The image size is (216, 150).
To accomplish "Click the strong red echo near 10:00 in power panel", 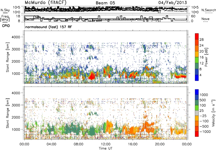I will pyautogui.click(x=92, y=76).
